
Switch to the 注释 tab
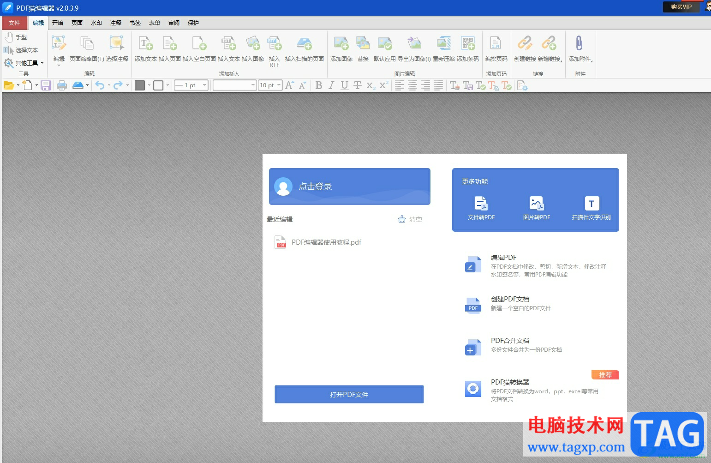coord(116,23)
